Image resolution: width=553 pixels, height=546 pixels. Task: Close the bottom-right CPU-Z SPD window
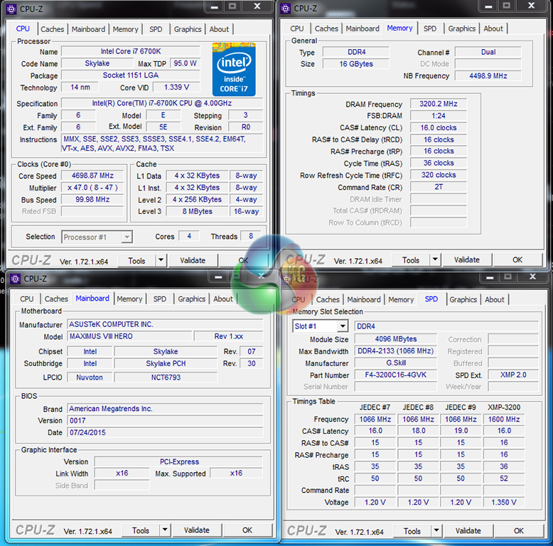(x=532, y=277)
